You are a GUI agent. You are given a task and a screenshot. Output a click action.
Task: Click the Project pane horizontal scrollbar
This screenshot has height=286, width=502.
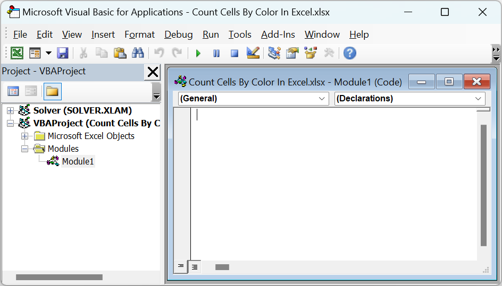(x=59, y=278)
